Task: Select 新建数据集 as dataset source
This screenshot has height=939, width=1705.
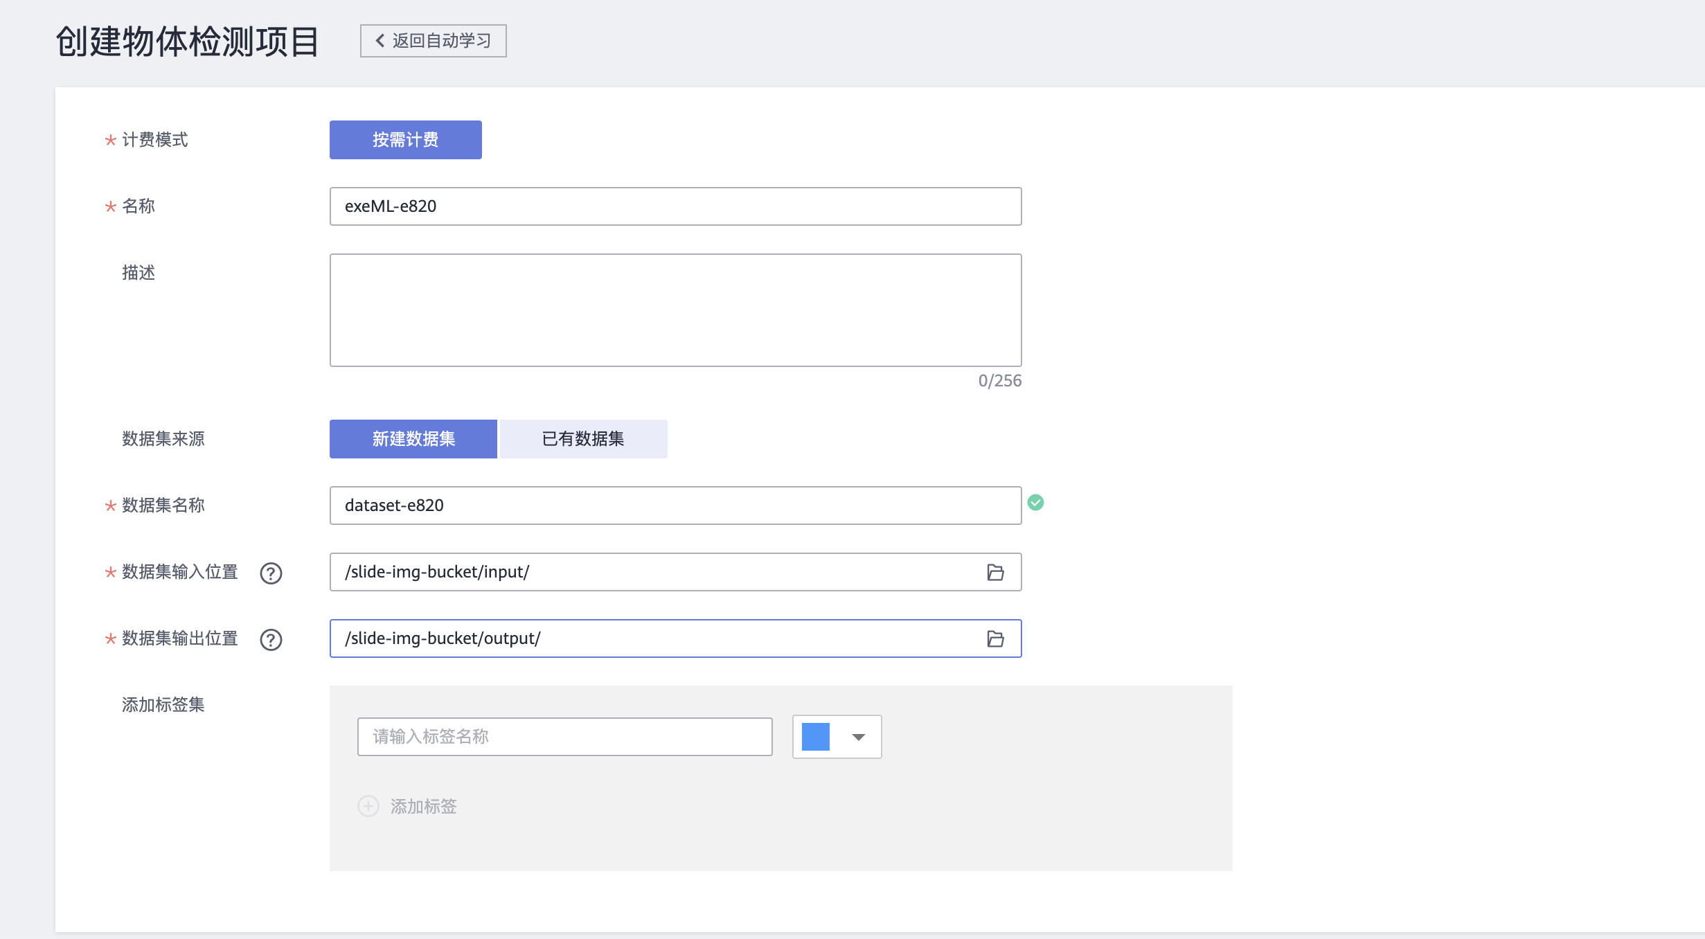Action: click(x=413, y=439)
